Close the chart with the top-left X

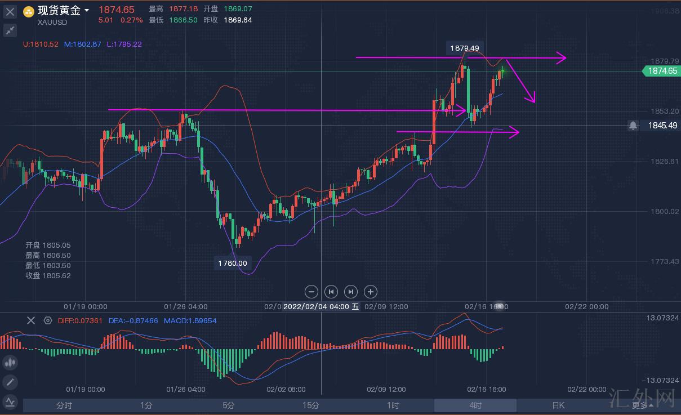pyautogui.click(x=10, y=11)
